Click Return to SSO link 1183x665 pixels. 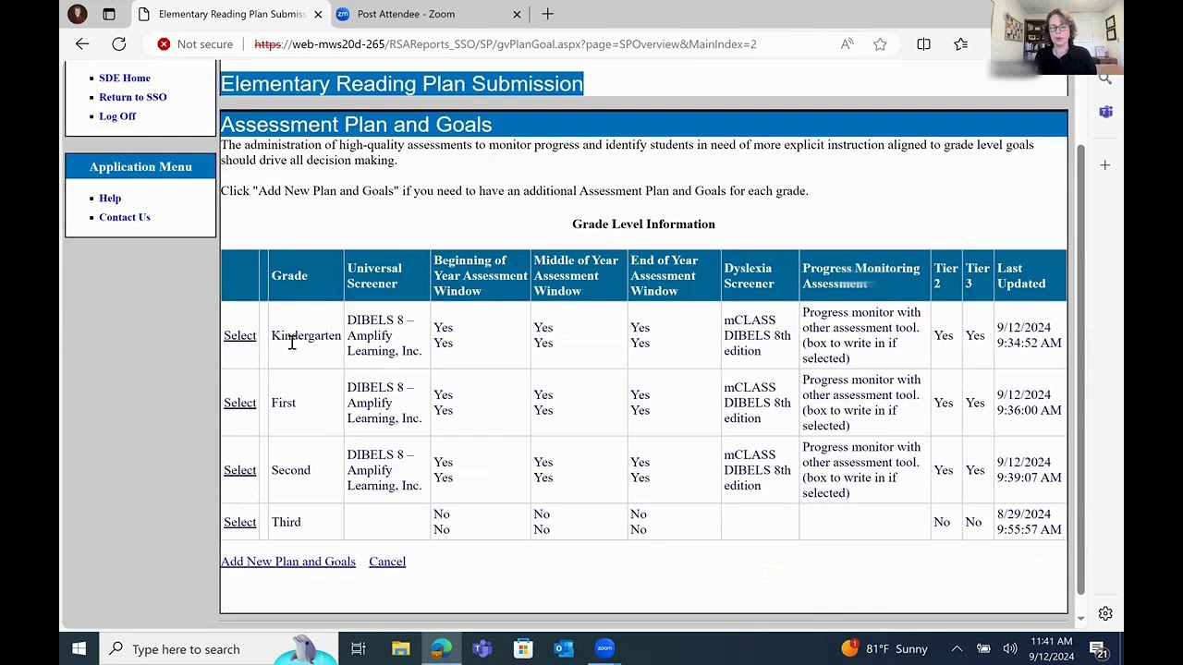point(133,97)
